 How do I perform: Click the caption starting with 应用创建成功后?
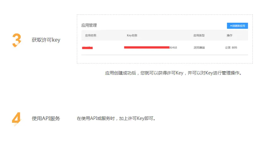coord(173,73)
